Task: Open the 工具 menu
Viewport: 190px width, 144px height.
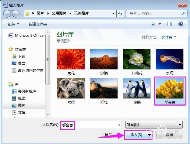Action: pyautogui.click(x=107, y=135)
